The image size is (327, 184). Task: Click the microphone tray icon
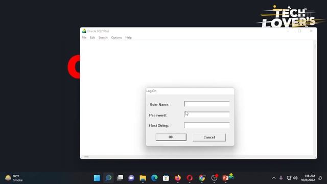tap(281, 178)
